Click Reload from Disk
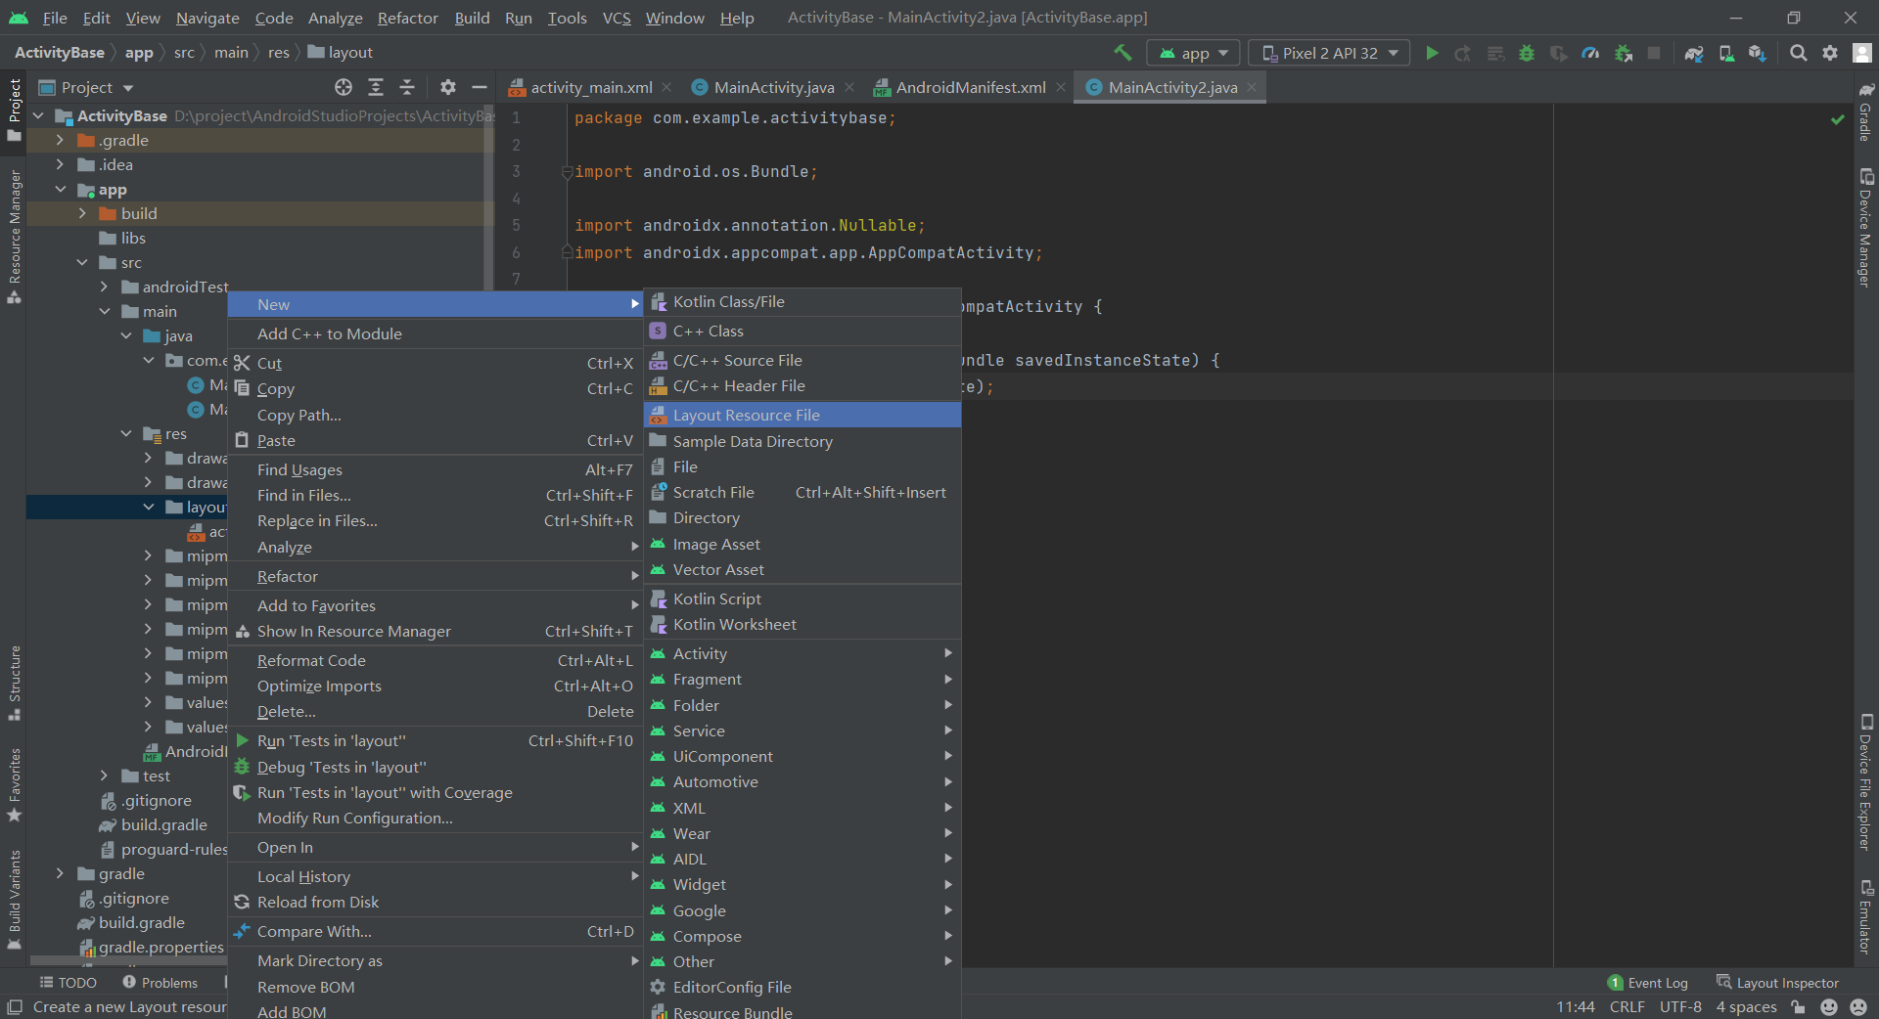This screenshot has height=1019, width=1879. 435,902
